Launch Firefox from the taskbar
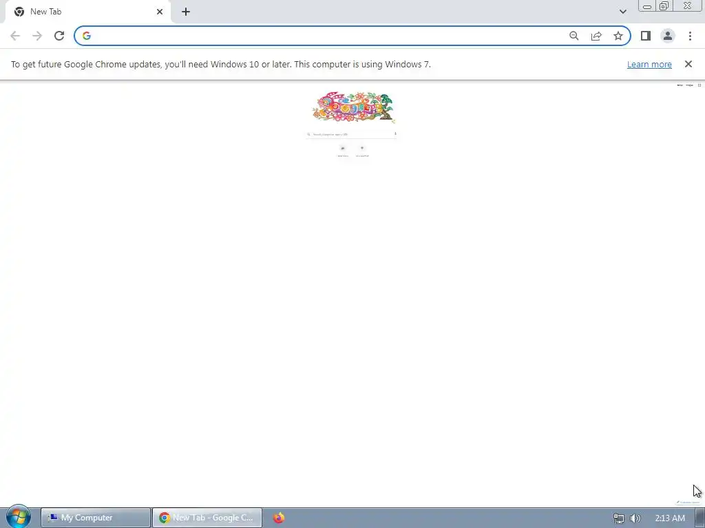Viewport: 705px width, 528px height. click(279, 518)
